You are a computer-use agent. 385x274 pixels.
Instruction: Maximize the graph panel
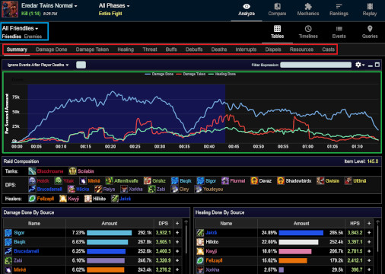[x=377, y=65]
